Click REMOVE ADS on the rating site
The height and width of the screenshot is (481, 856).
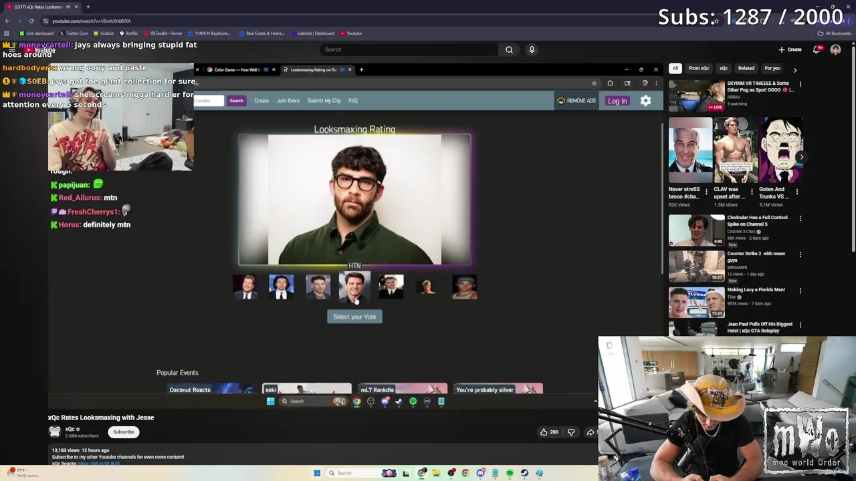point(576,101)
